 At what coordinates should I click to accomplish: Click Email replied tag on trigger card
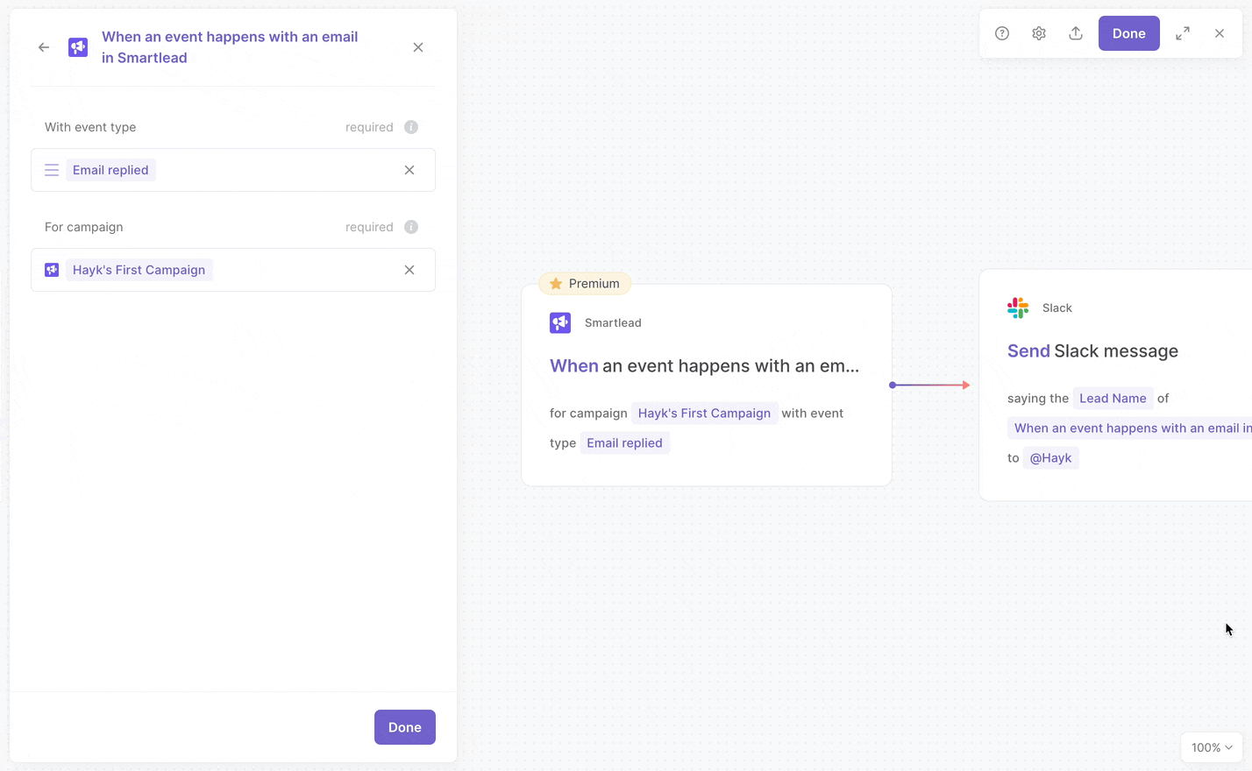point(624,443)
